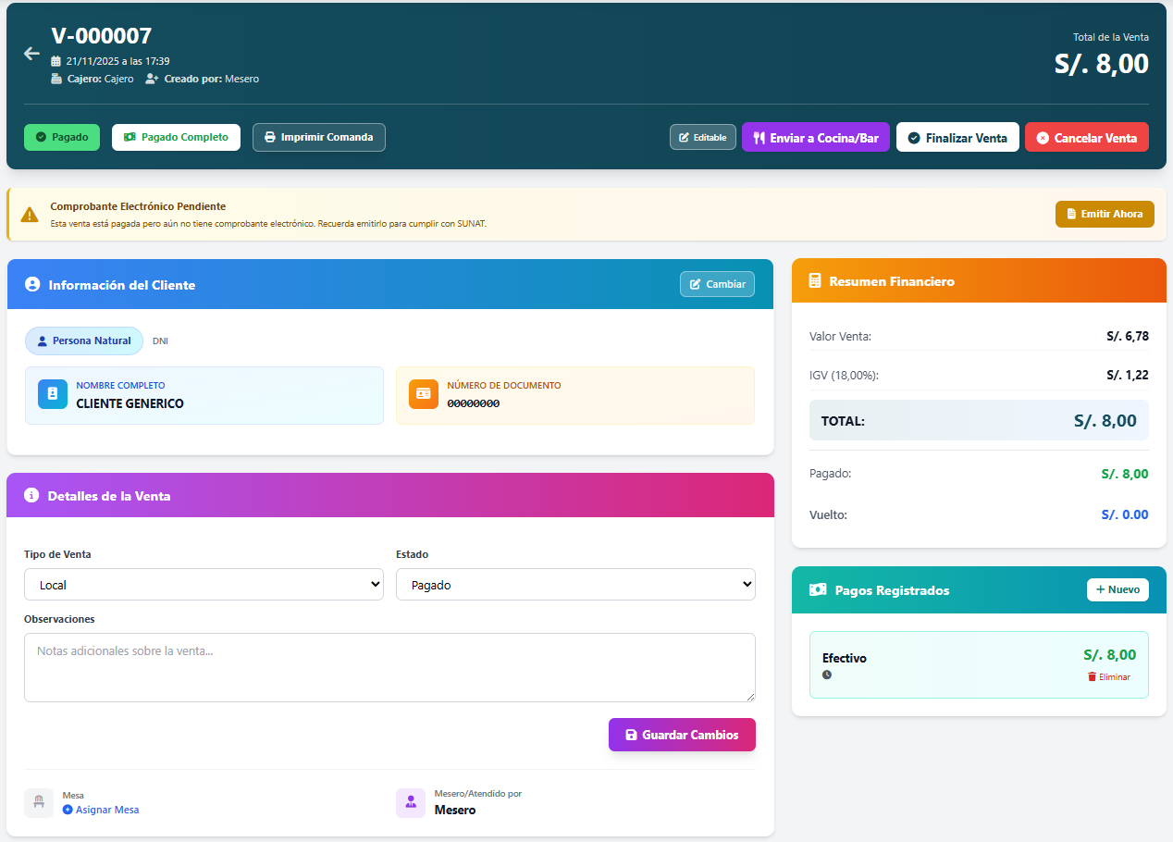
Task: Print the order with Imprimir Comanda
Action: [x=319, y=137]
